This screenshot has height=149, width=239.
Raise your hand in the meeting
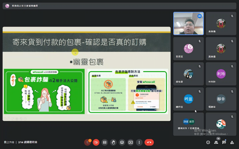pos(113,142)
